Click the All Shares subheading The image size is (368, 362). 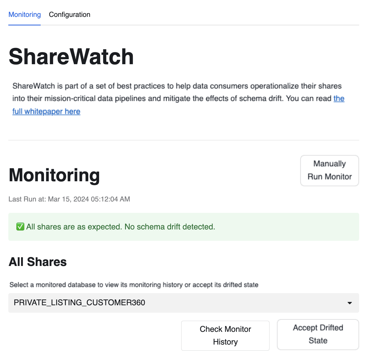coord(38,262)
